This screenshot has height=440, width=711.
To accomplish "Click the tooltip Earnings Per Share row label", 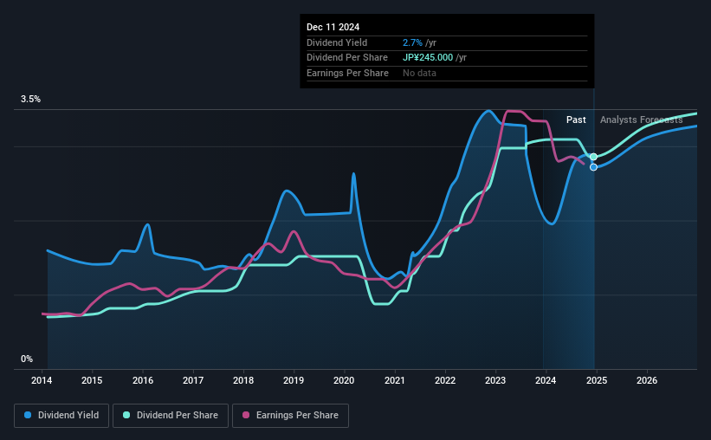I will (347, 73).
